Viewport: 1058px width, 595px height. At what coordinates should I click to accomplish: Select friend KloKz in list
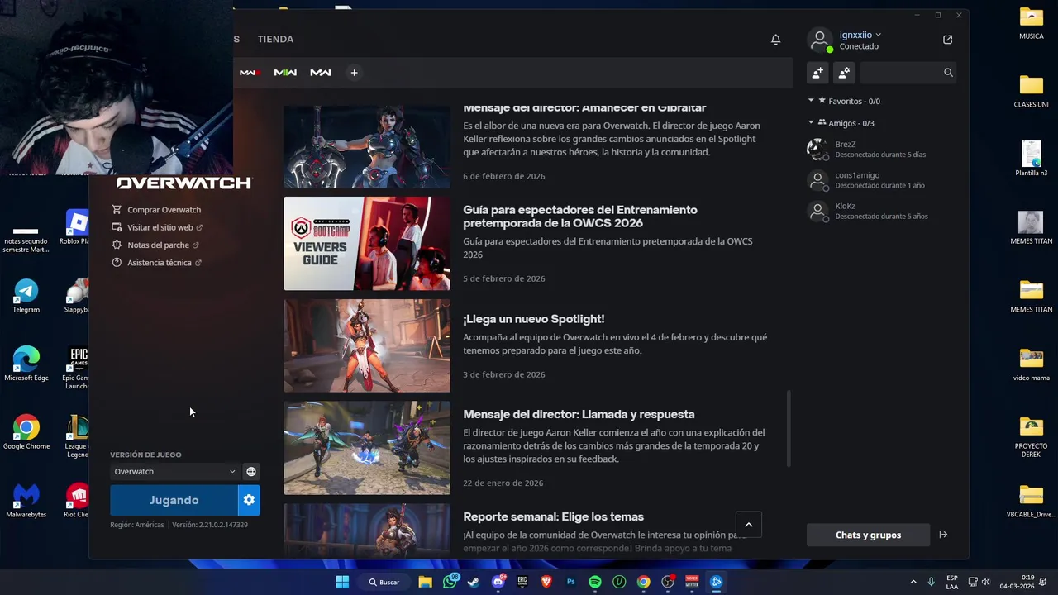pyautogui.click(x=880, y=211)
